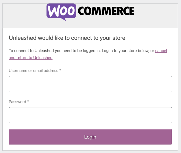181x153 pixels.
Task: Click the black COMMERCE wordmark
Action: [x=106, y=11]
